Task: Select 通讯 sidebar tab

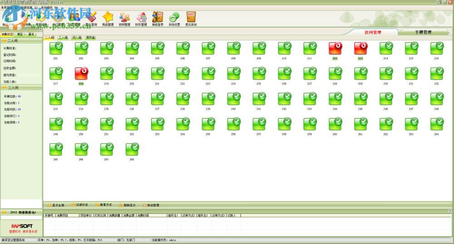Action: [31, 34]
